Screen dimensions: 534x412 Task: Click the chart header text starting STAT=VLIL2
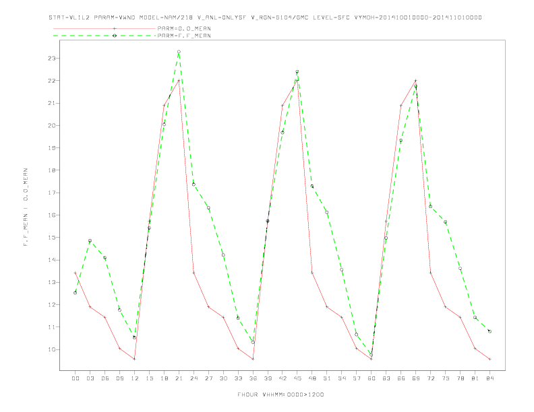[265, 18]
